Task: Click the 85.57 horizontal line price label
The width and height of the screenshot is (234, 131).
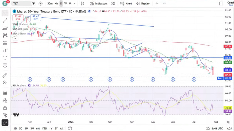Action: point(228,58)
